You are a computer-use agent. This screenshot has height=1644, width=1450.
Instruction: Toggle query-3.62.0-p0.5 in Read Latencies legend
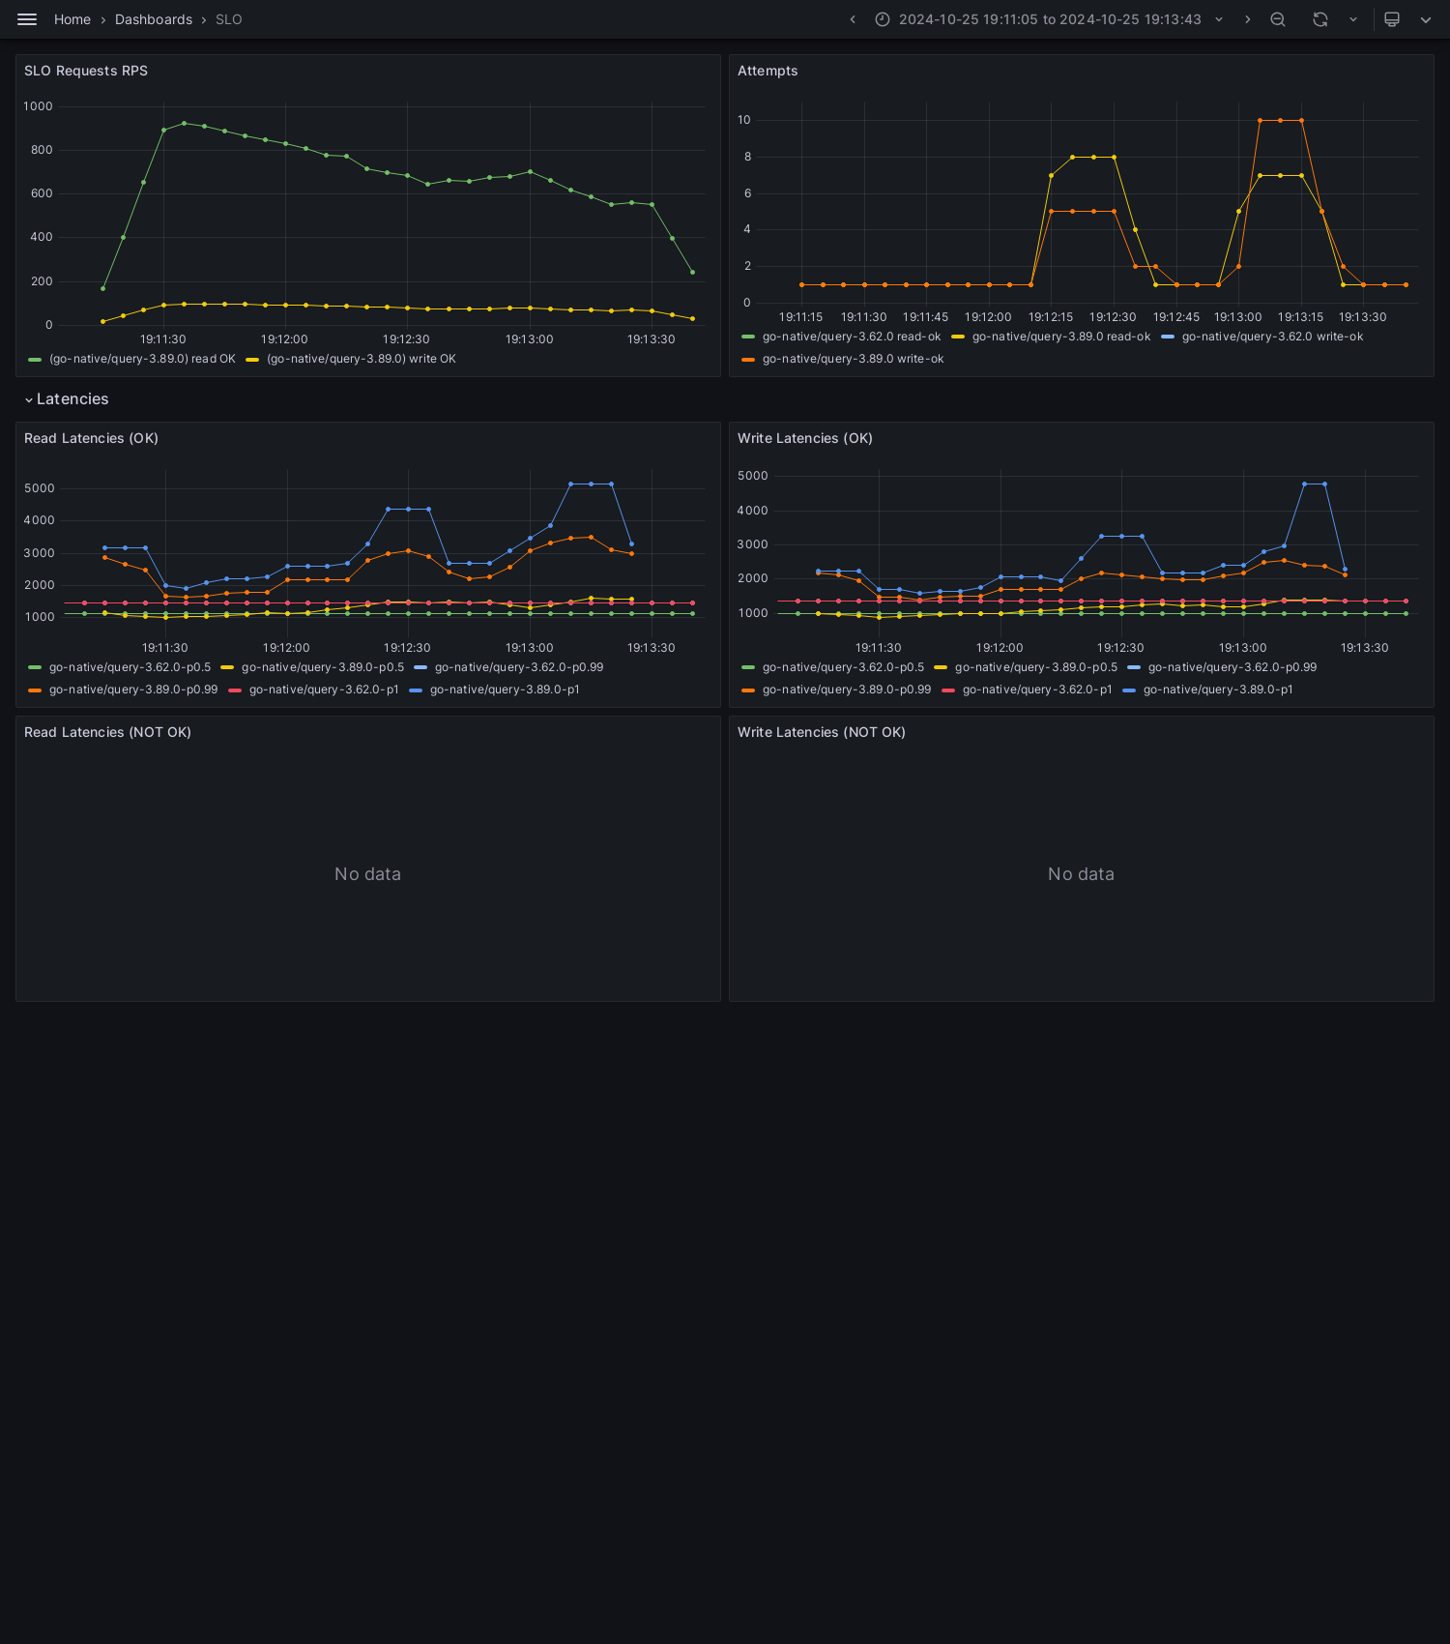click(x=130, y=667)
